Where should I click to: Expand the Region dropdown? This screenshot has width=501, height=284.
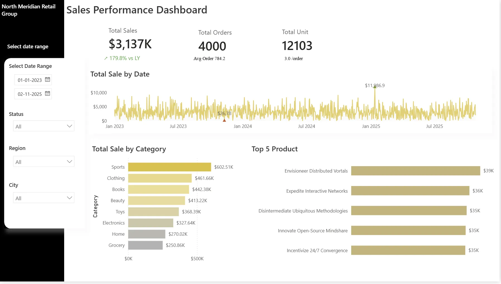pos(44,161)
